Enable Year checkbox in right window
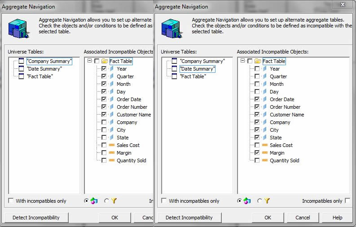The height and width of the screenshot is (227, 356). coord(257,69)
